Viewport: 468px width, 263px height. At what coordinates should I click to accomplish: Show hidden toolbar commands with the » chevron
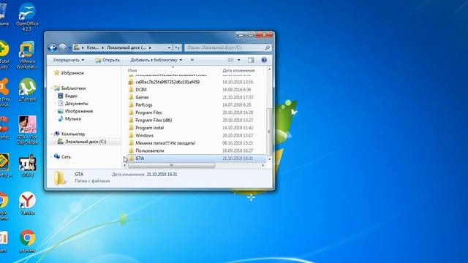pos(192,60)
